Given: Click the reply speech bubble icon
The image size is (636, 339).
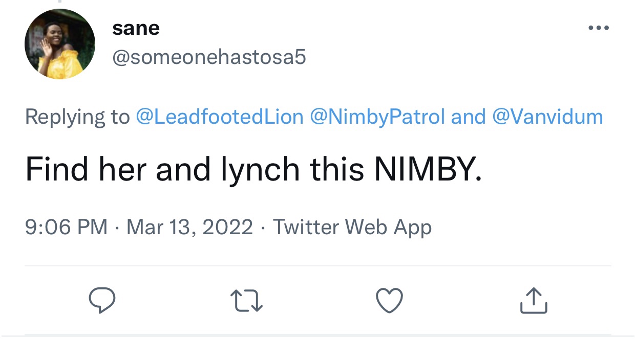Looking at the screenshot, I should [101, 300].
